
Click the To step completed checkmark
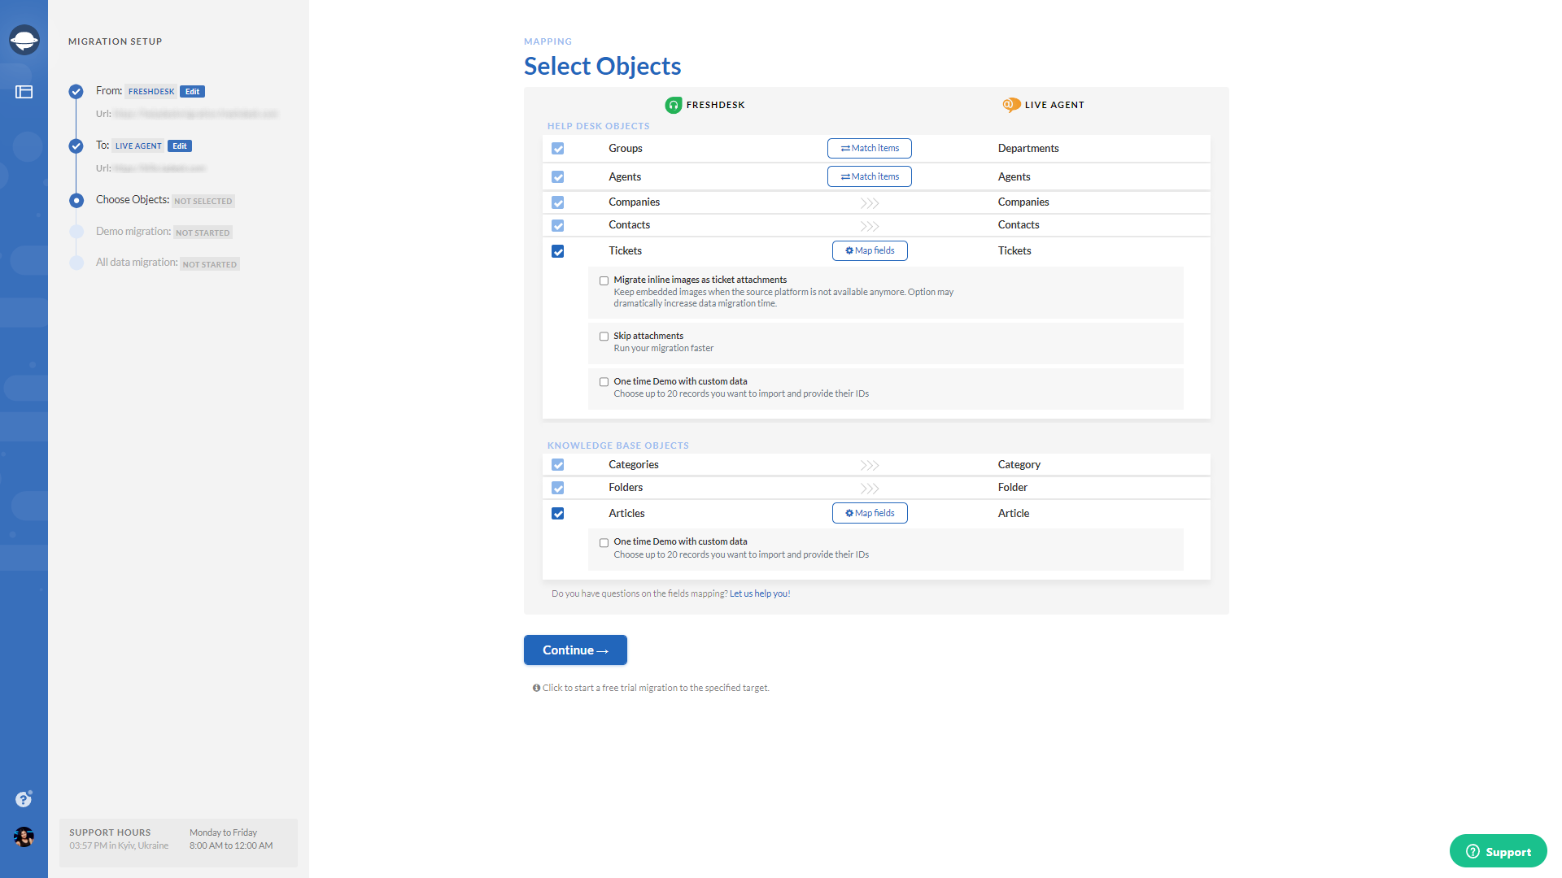76,146
